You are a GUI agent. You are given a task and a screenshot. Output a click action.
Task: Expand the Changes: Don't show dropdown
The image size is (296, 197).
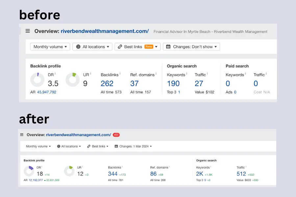pyautogui.click(x=191, y=47)
